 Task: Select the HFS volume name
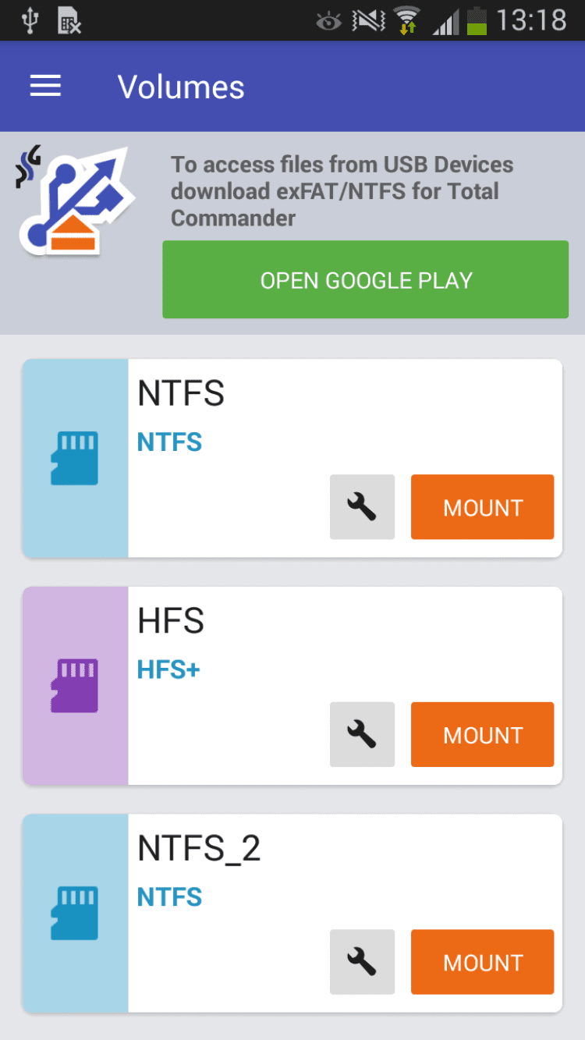click(171, 622)
